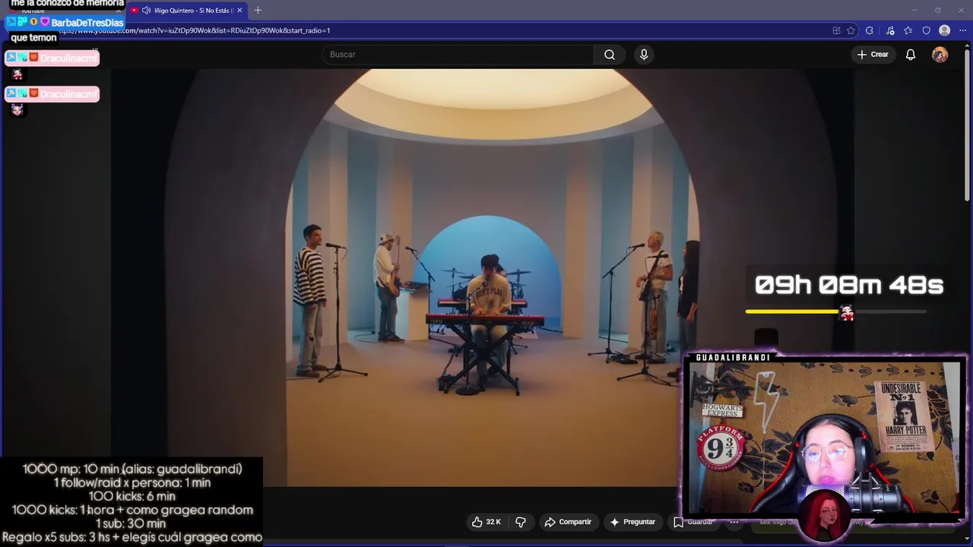This screenshot has width=973, height=547.
Task: Click the Preguntar button
Action: (632, 522)
